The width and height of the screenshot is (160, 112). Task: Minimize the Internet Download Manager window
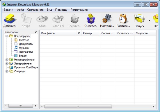(138, 5)
